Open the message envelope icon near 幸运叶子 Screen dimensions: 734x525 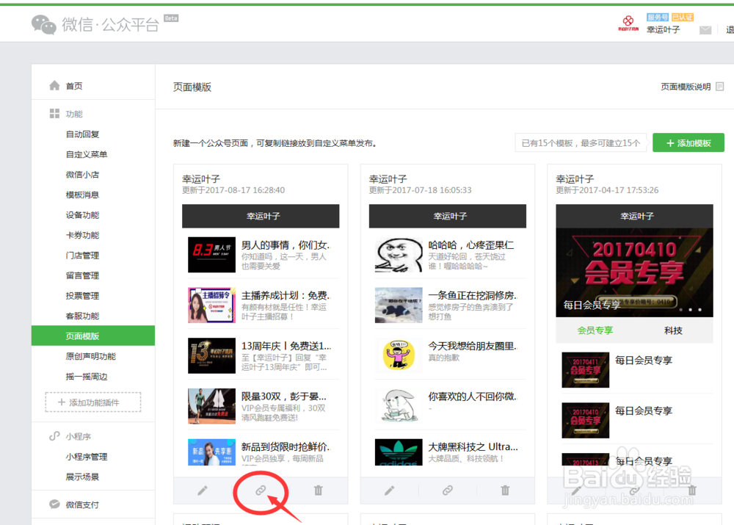(x=705, y=30)
